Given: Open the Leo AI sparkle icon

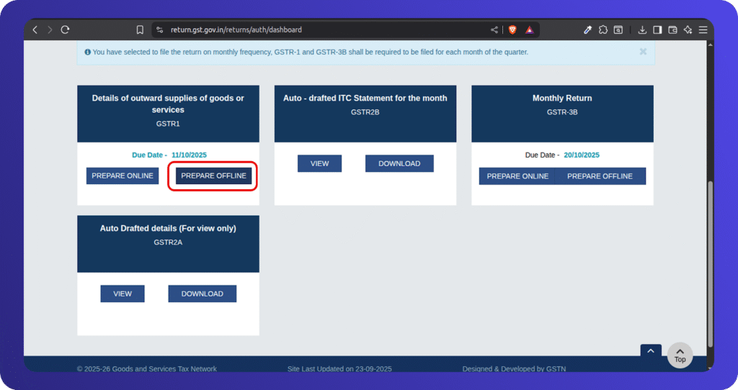Looking at the screenshot, I should (688, 30).
